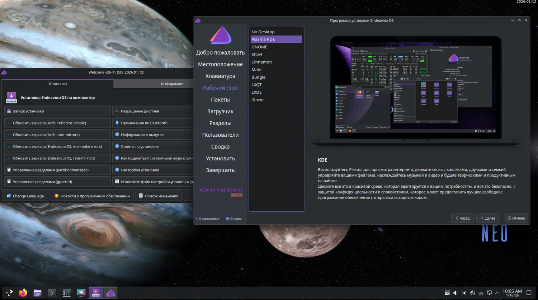Screen dimensions: 538x300
Task: Update mirrors with Arch reflector-simple button
Action: 57,123
